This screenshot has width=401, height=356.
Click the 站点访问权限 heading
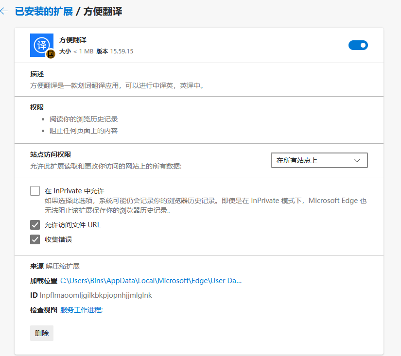[x=51, y=154]
